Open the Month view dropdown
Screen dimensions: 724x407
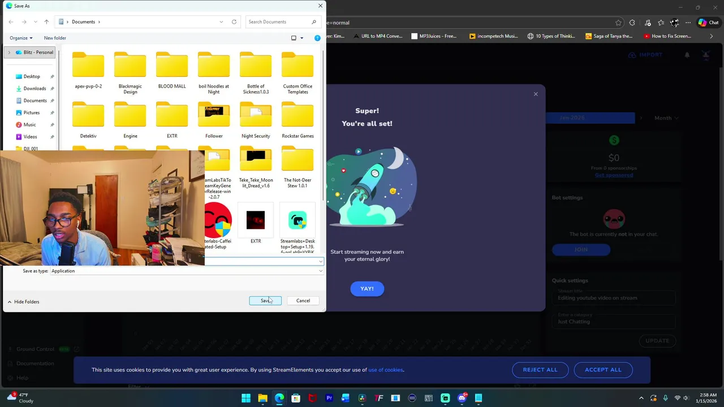[666, 118]
